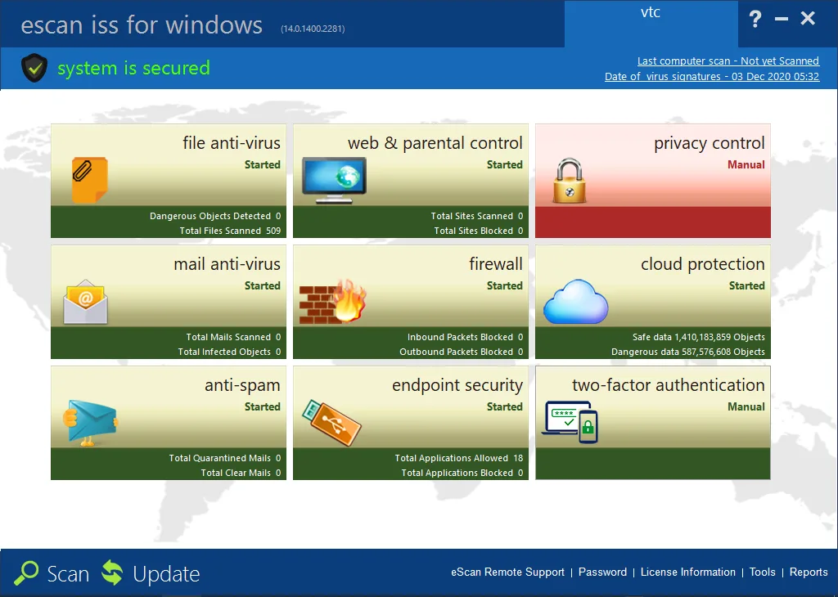
Task: Click the endpoint security USB drive icon
Action: (336, 422)
